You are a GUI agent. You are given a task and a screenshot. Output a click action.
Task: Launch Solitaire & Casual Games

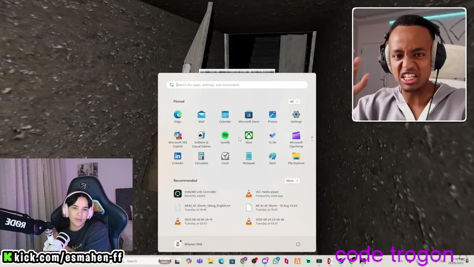pos(201,139)
